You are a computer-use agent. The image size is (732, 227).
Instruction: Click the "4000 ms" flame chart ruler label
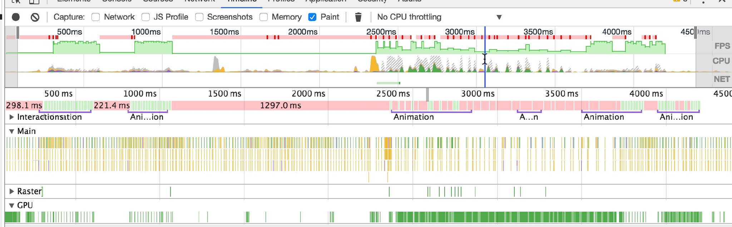pos(646,94)
